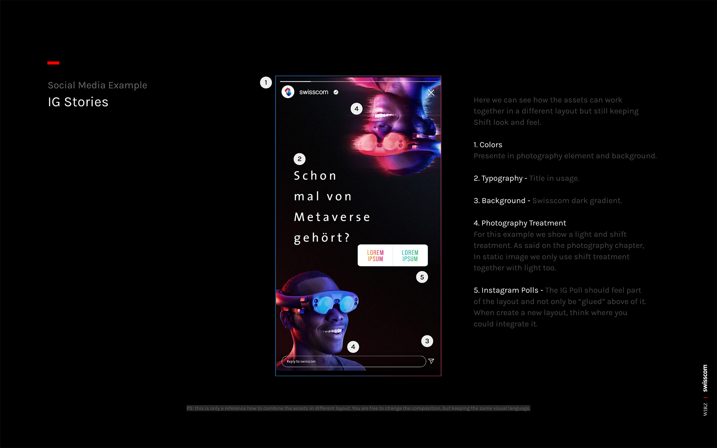This screenshot has width=717, height=448.
Task: Click the swisscom username in story header
Action: tap(314, 92)
